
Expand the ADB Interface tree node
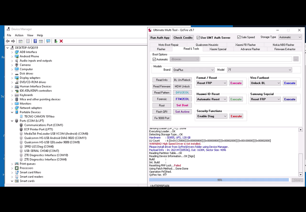point(12,52)
